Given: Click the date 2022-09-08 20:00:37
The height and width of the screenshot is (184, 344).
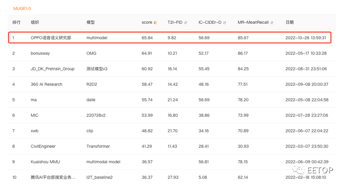Looking at the screenshot, I should tap(307, 84).
